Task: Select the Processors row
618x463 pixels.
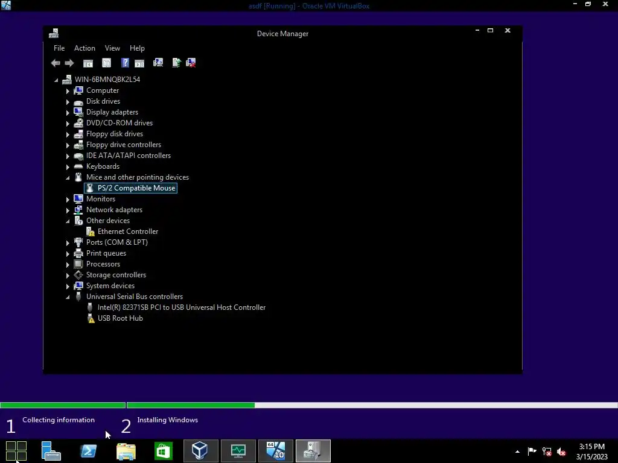Action: pyautogui.click(x=103, y=264)
